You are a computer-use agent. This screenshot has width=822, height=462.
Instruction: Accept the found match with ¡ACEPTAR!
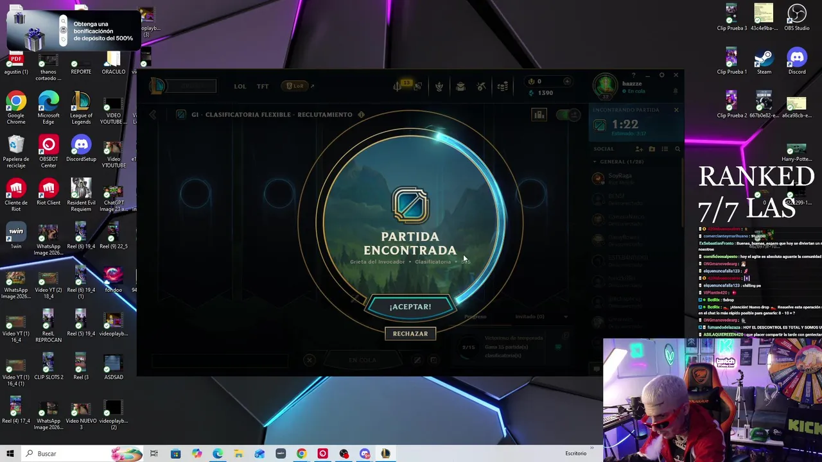(x=410, y=307)
